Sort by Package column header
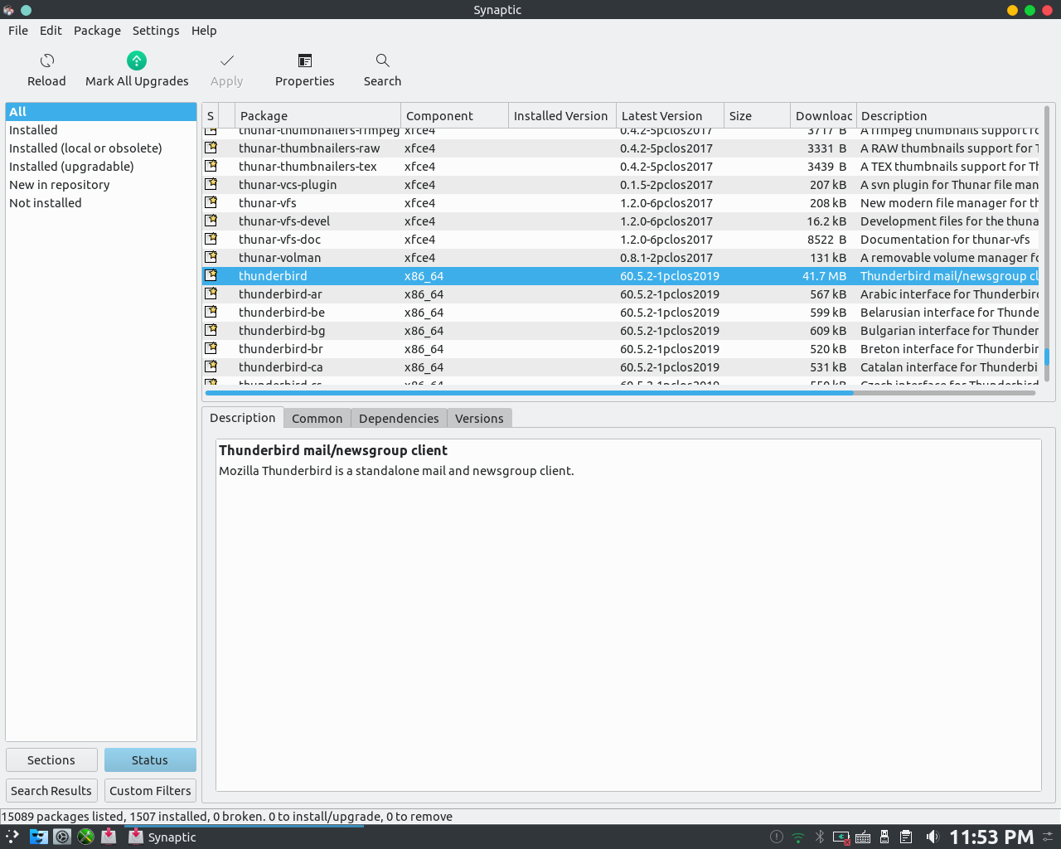This screenshot has height=849, width=1061. click(317, 116)
